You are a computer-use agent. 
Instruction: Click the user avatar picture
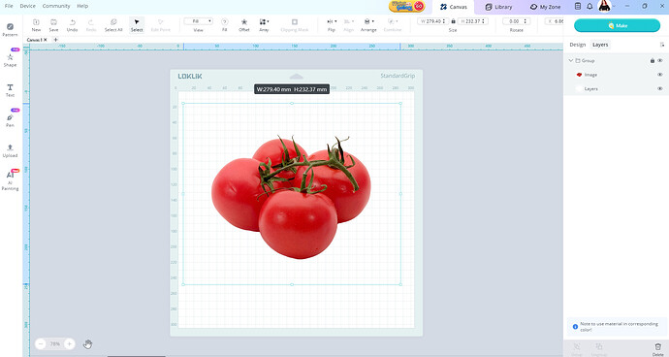pyautogui.click(x=604, y=6)
